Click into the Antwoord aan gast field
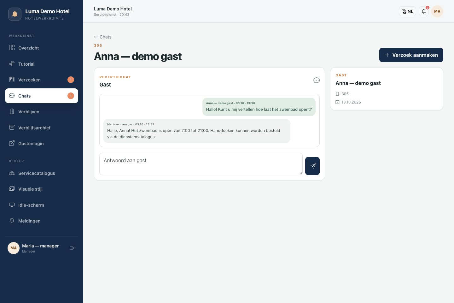This screenshot has width=454, height=303. pos(201,164)
